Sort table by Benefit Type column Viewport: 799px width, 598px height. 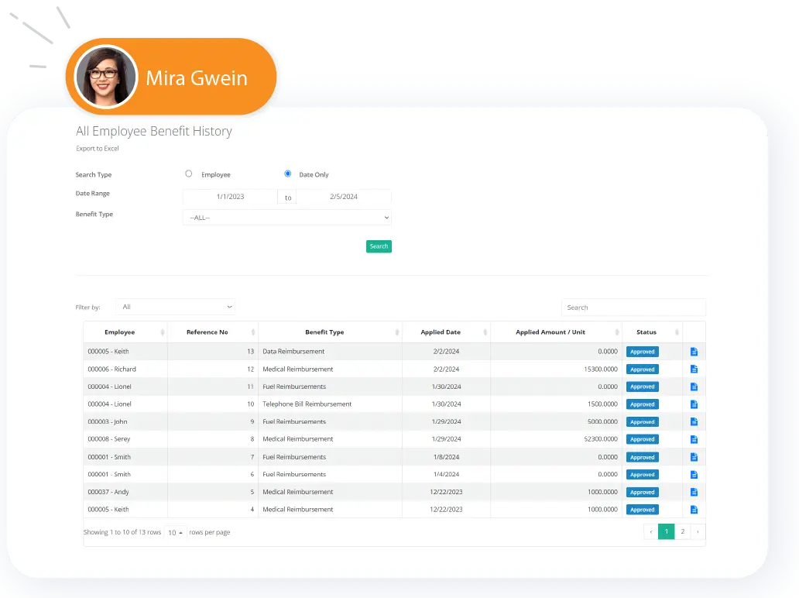point(330,332)
